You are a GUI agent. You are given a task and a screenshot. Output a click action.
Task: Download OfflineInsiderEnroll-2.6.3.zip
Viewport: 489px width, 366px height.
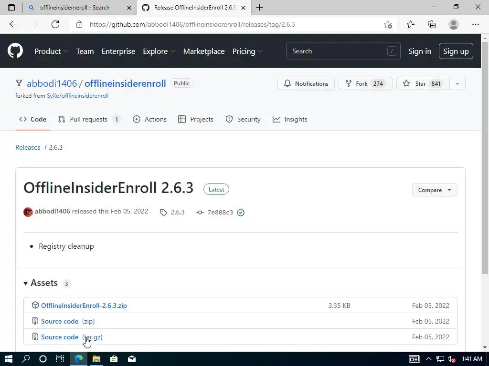(84, 305)
